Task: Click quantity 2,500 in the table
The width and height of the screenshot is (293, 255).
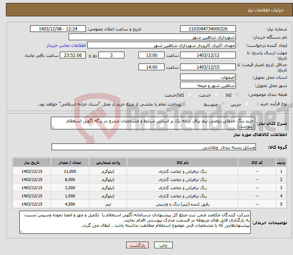Action: [70, 188]
